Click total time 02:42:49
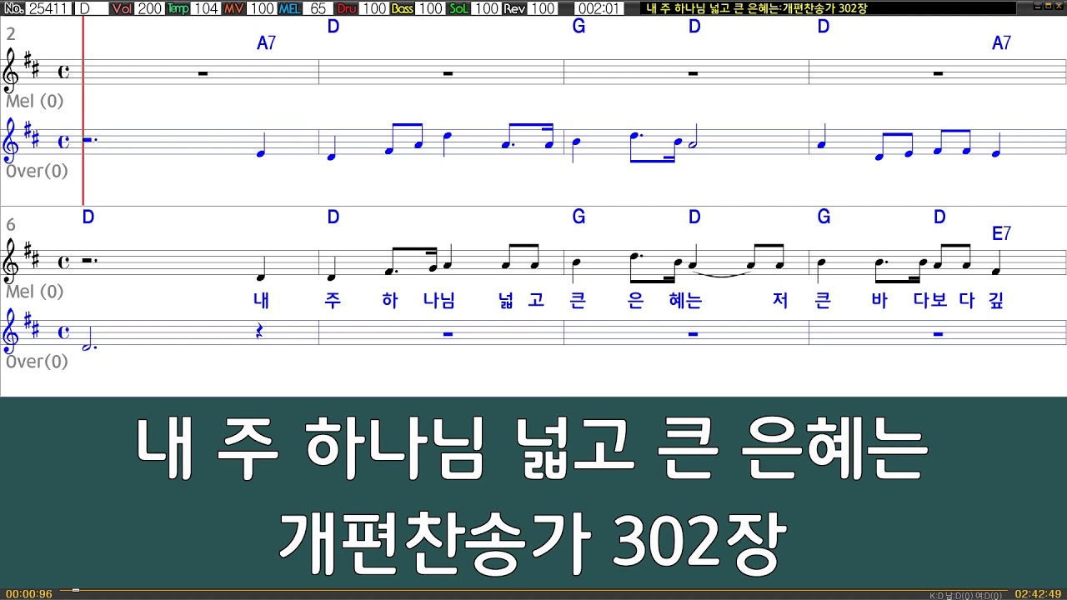Viewport: 1067px width, 600px height. (1038, 594)
